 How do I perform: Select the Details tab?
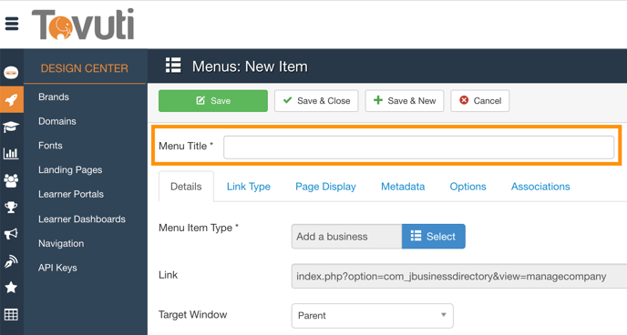coord(186,187)
